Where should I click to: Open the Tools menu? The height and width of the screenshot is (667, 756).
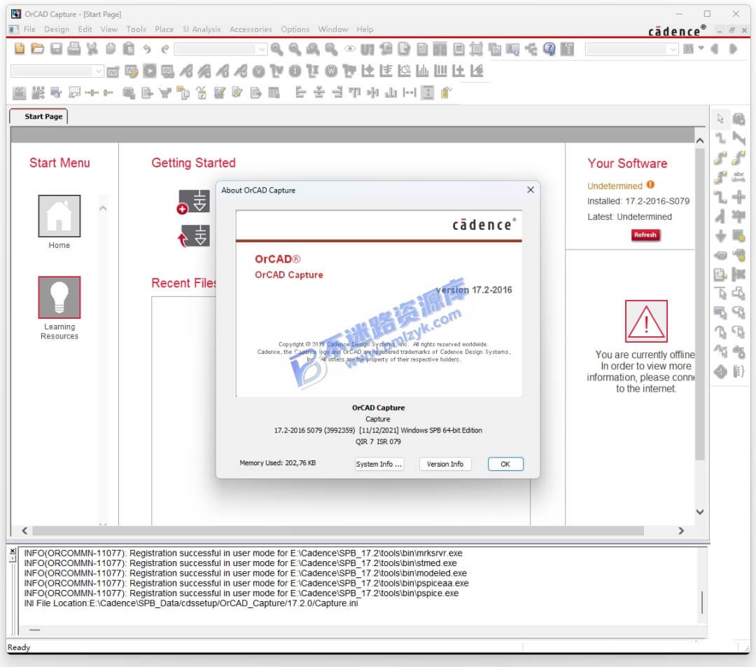[136, 29]
